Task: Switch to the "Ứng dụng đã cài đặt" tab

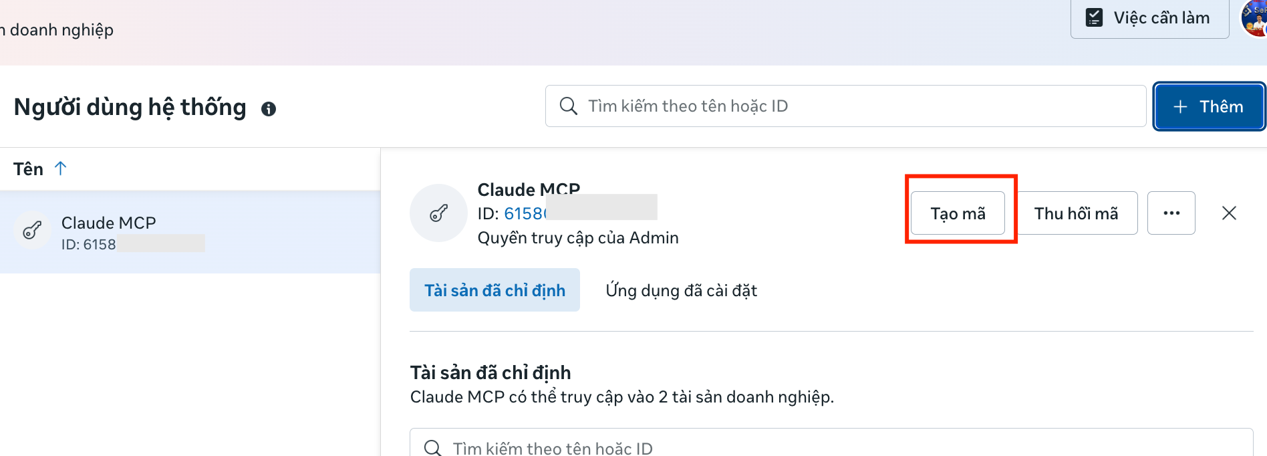Action: (681, 290)
